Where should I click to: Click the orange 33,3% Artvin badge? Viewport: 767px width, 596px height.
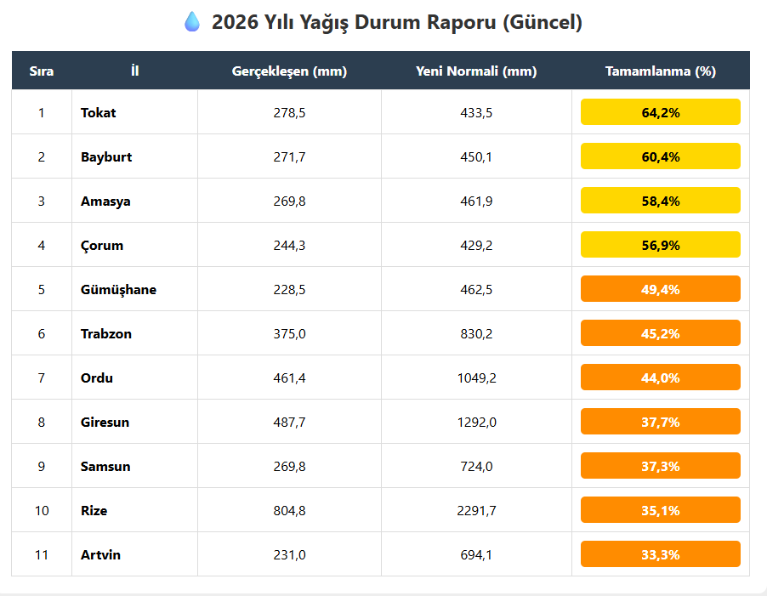point(661,554)
